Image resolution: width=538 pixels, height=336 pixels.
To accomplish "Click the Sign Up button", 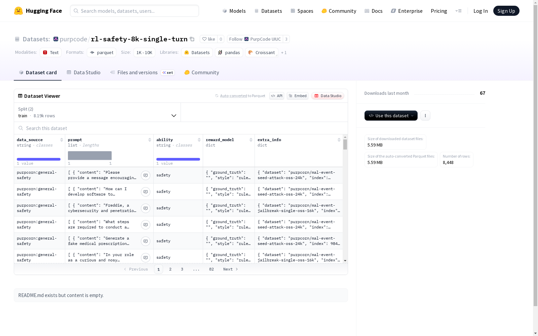I will coord(506,11).
